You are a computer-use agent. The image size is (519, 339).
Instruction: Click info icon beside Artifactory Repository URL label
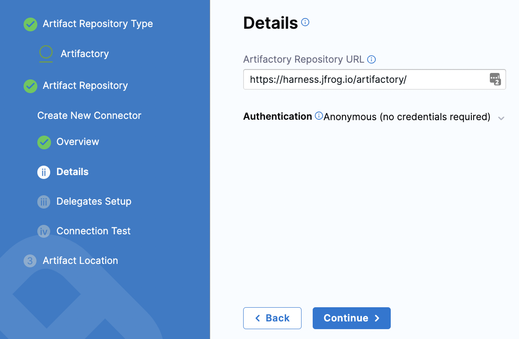[372, 60]
